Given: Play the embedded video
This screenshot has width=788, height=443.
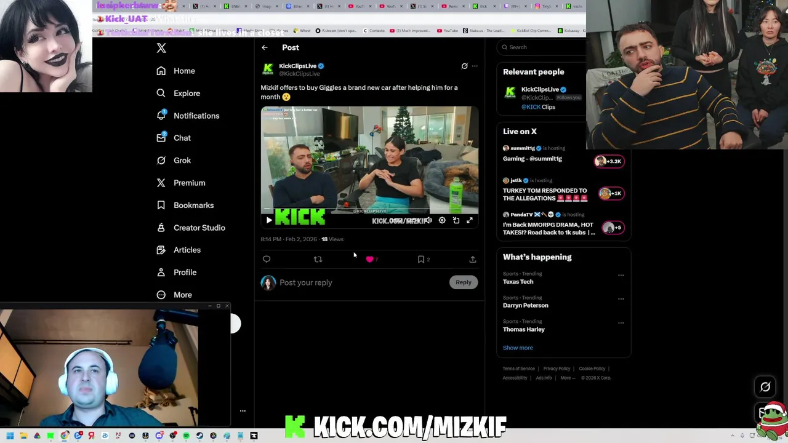Looking at the screenshot, I should tap(268, 220).
